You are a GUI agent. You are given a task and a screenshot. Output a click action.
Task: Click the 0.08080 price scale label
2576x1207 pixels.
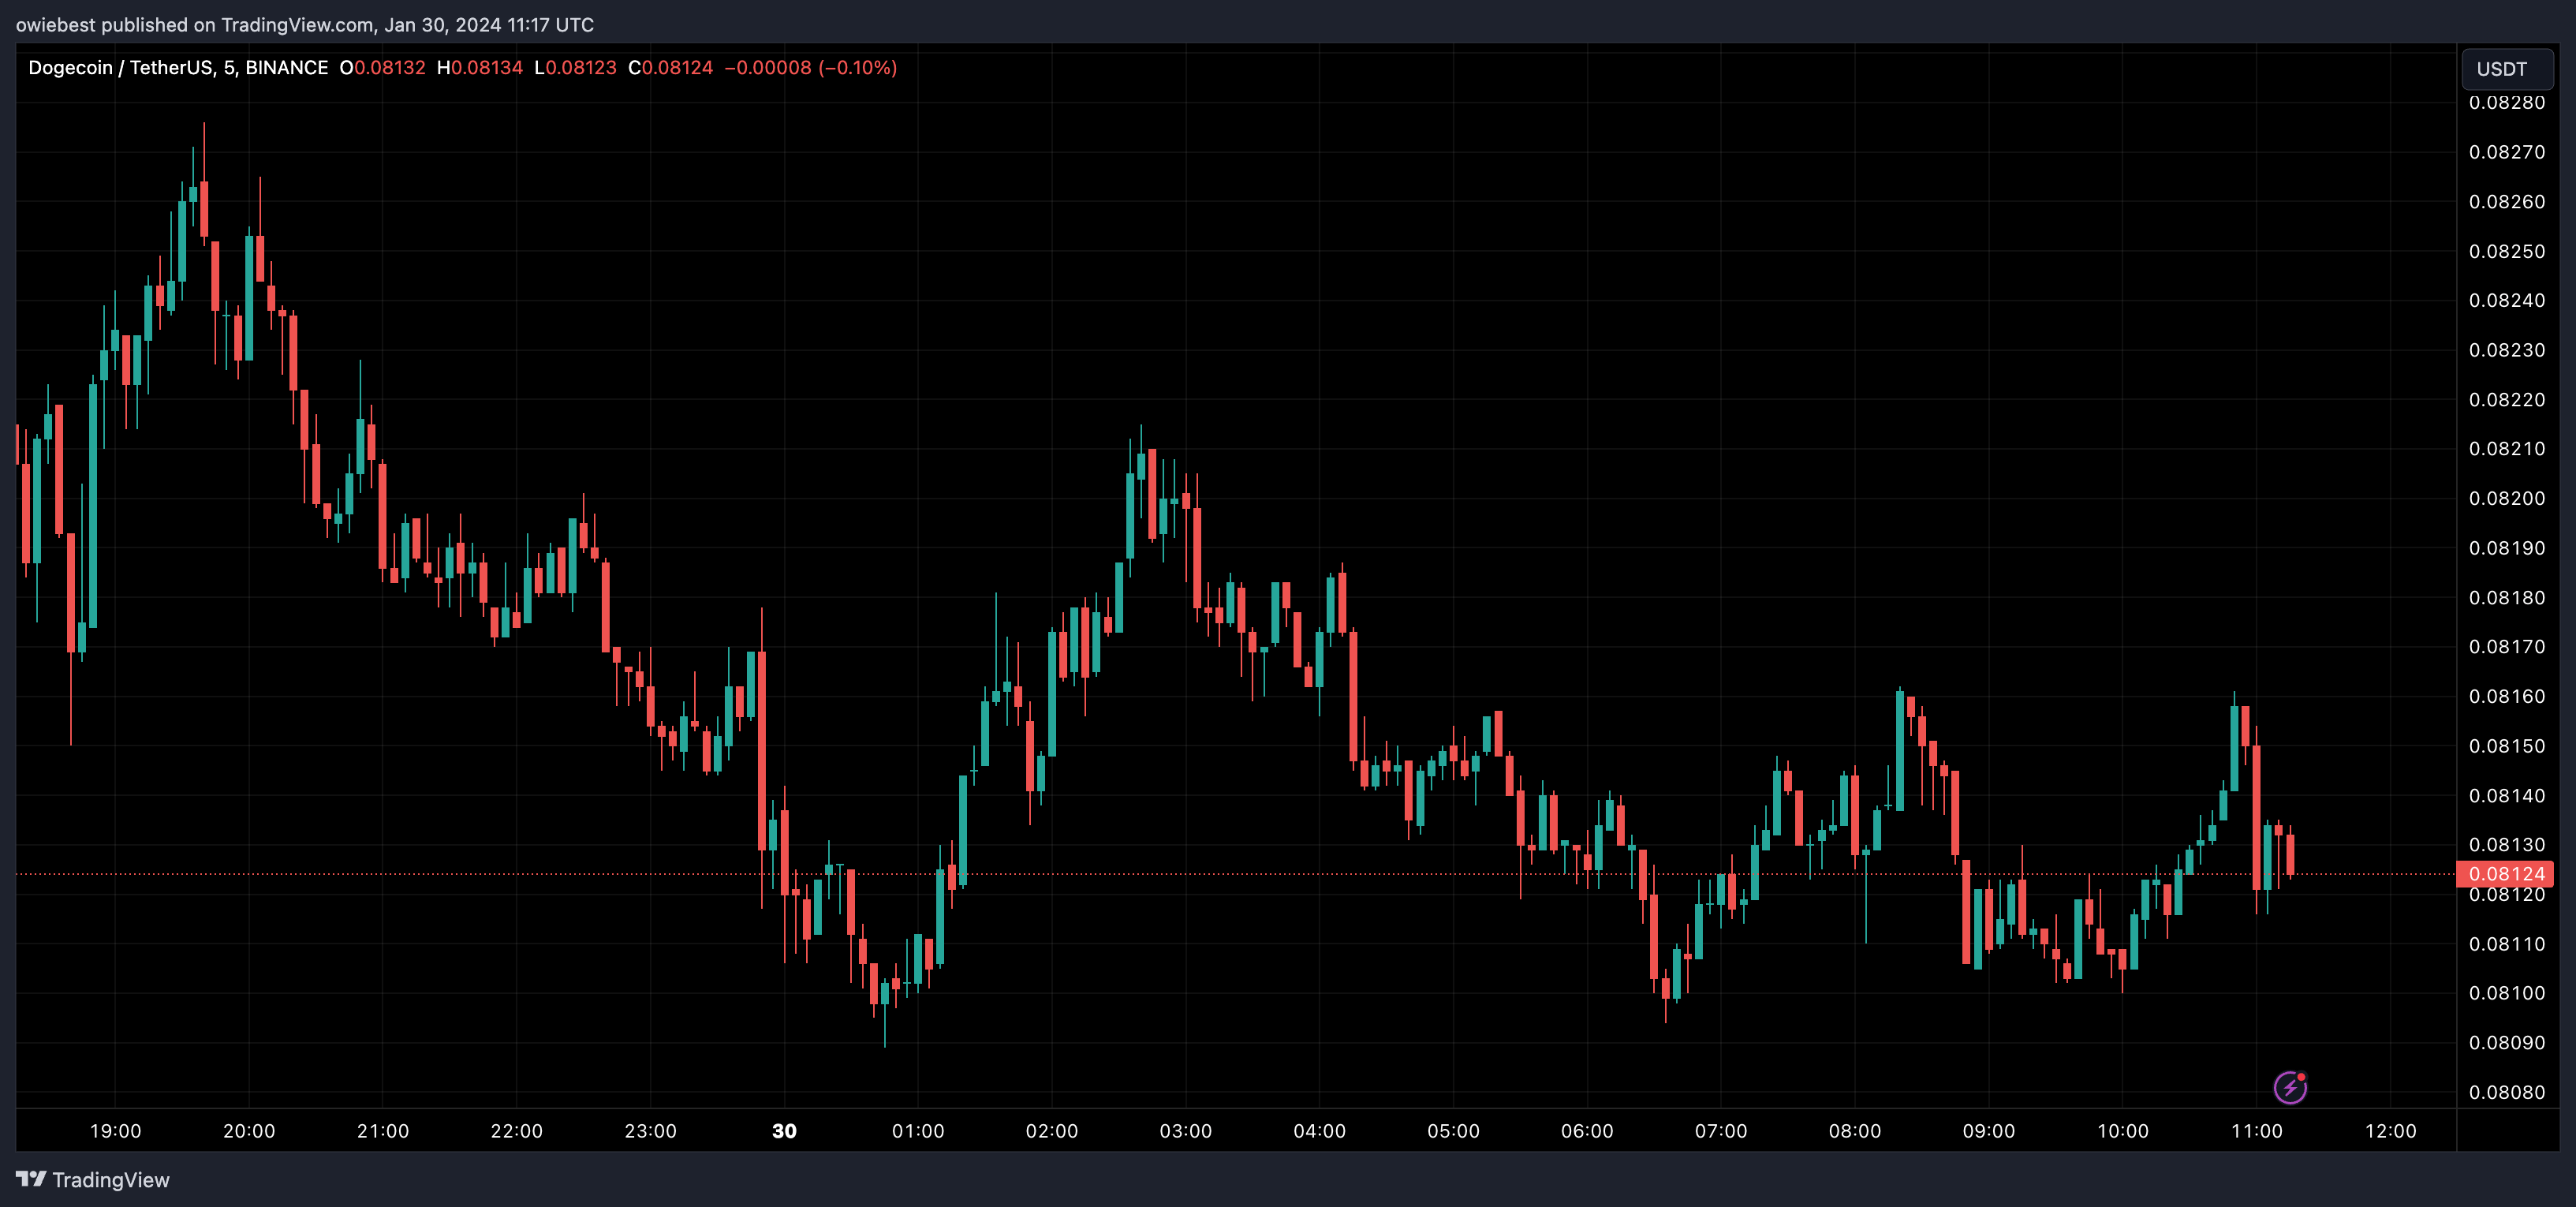point(2506,1092)
